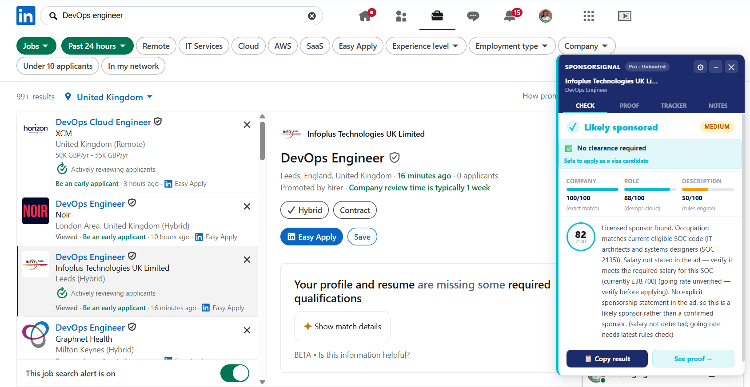The height and width of the screenshot is (387, 750).
Task: Open SponsorSignal settings gear
Action: coord(700,67)
